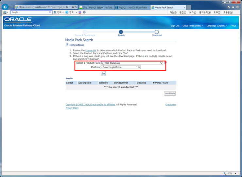Open the 도움말(H) menu

pyautogui.click(x=228, y=12)
